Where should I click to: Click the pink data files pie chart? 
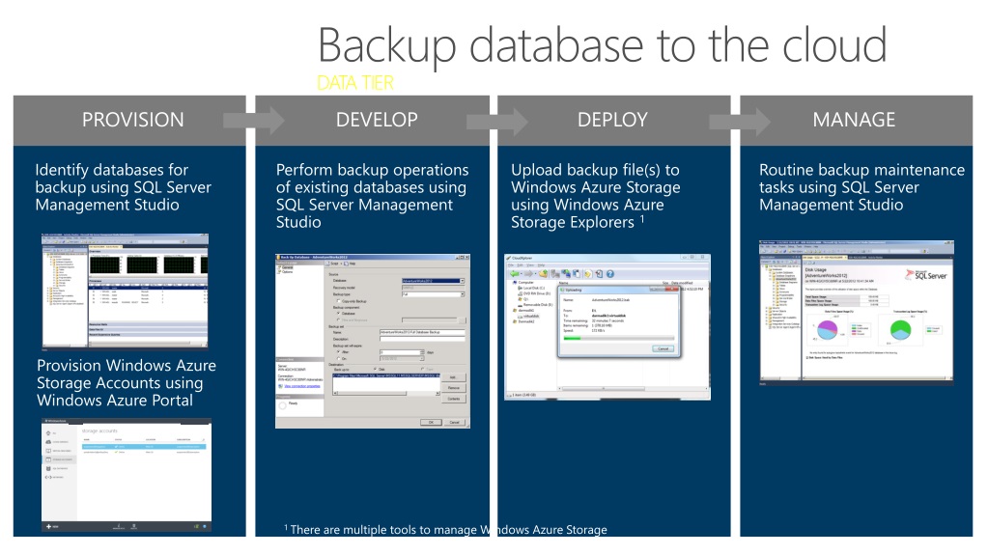828,329
